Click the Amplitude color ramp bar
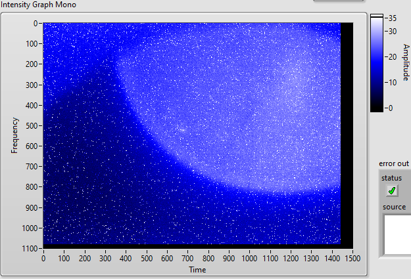The width and height of the screenshot is (411, 279). [377, 63]
